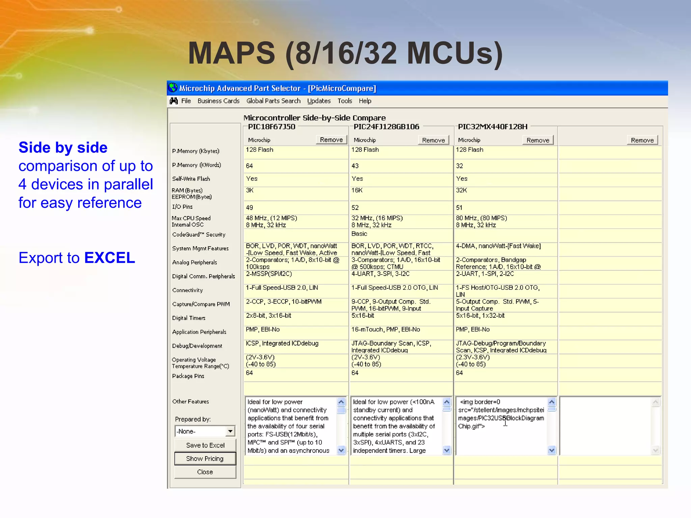Click the Self-Write Flash row label
Image resolution: width=691 pixels, height=518 pixels.
[191, 179]
